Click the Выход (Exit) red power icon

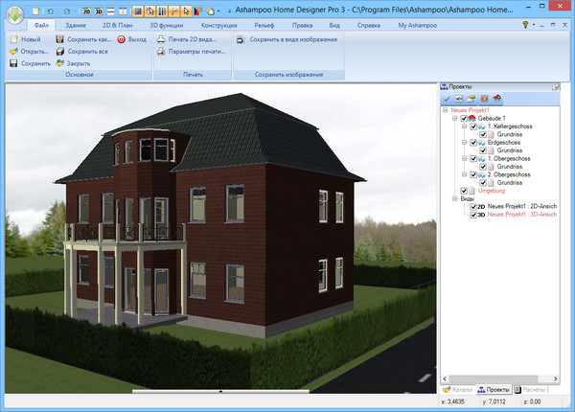pyautogui.click(x=121, y=39)
